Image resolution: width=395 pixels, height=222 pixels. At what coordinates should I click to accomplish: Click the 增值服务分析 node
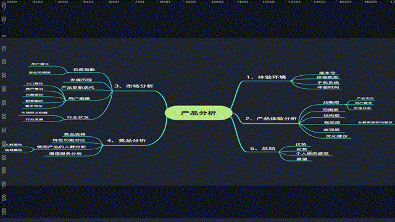pyautogui.click(x=65, y=154)
